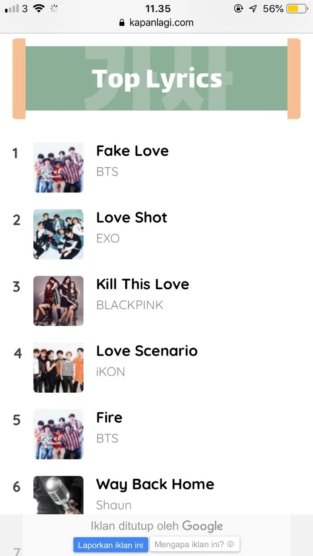The height and width of the screenshot is (556, 313).
Task: Open the iKON Love Scenario thumbnail
Action: 58,367
